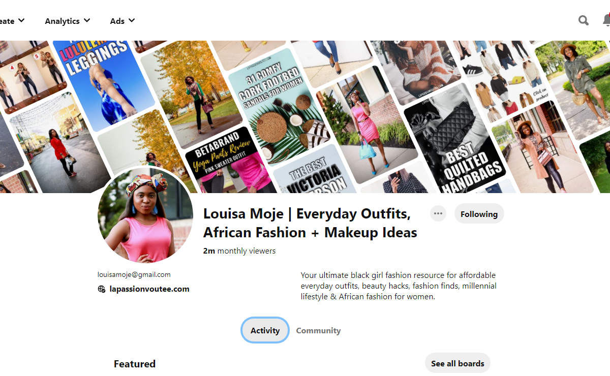Click the louisamoje@gmail.com email address
Viewport: 610px width, 376px height.
[134, 274]
